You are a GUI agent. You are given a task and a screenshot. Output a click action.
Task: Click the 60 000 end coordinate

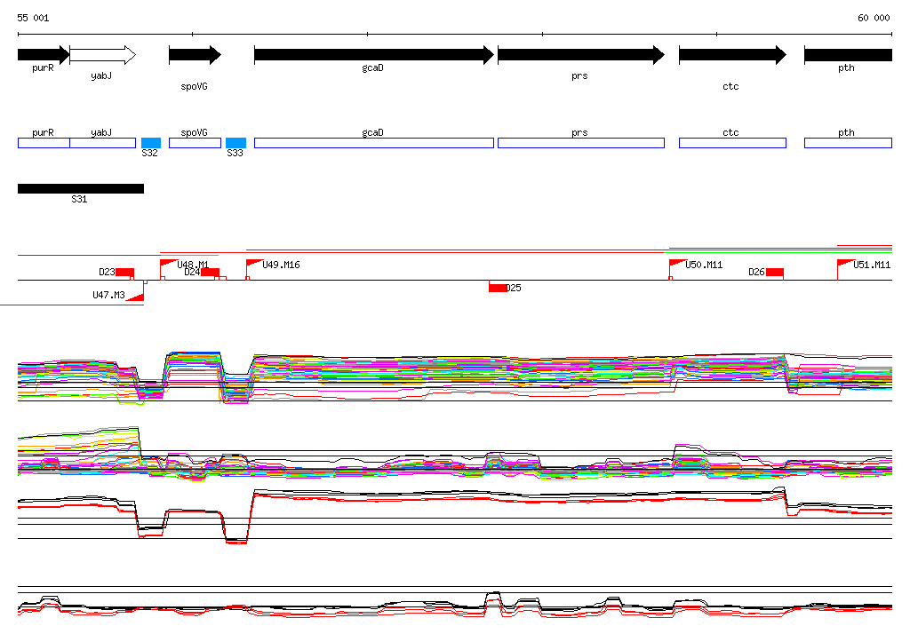[x=874, y=18]
